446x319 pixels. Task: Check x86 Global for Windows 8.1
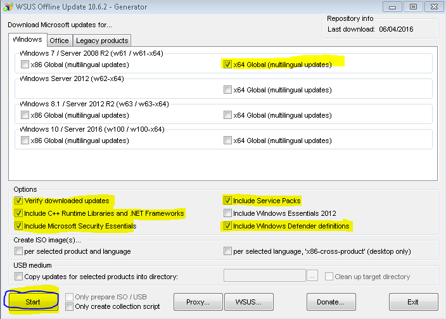25,115
